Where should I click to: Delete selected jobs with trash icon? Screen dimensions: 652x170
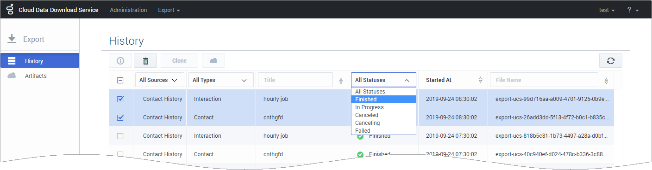coord(145,61)
